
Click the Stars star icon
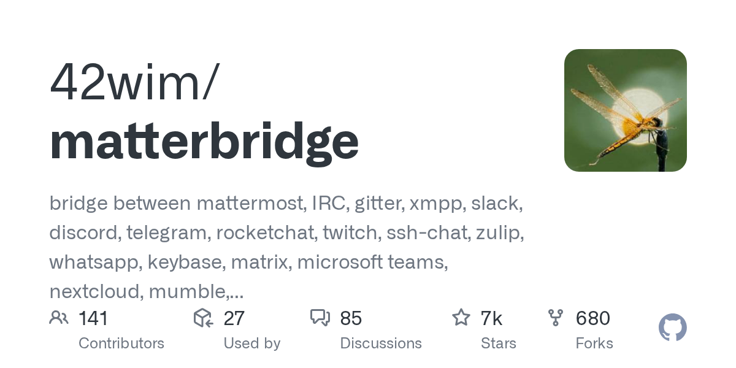[461, 318]
